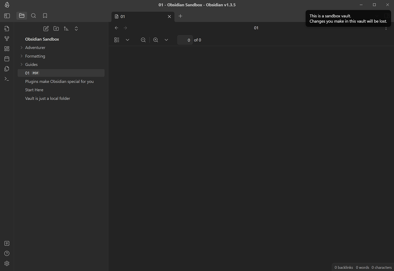Viewport: 394px width, 271px height.
Task: Change file explorer sort order
Action: (x=66, y=28)
